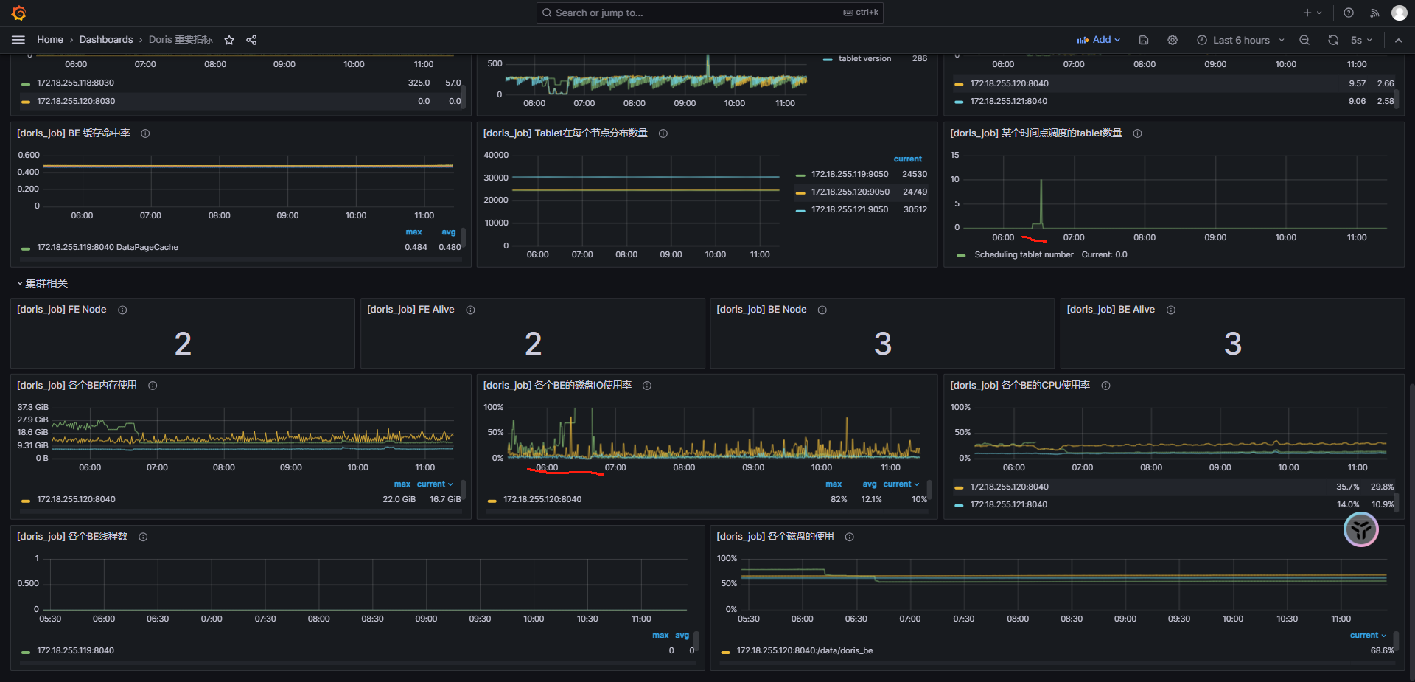This screenshot has width=1415, height=682.
Task: Toggle the hamburger navigation menu
Action: pyautogui.click(x=18, y=40)
